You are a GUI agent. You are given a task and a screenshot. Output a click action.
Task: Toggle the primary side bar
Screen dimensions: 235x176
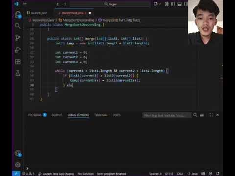tap(173, 4)
